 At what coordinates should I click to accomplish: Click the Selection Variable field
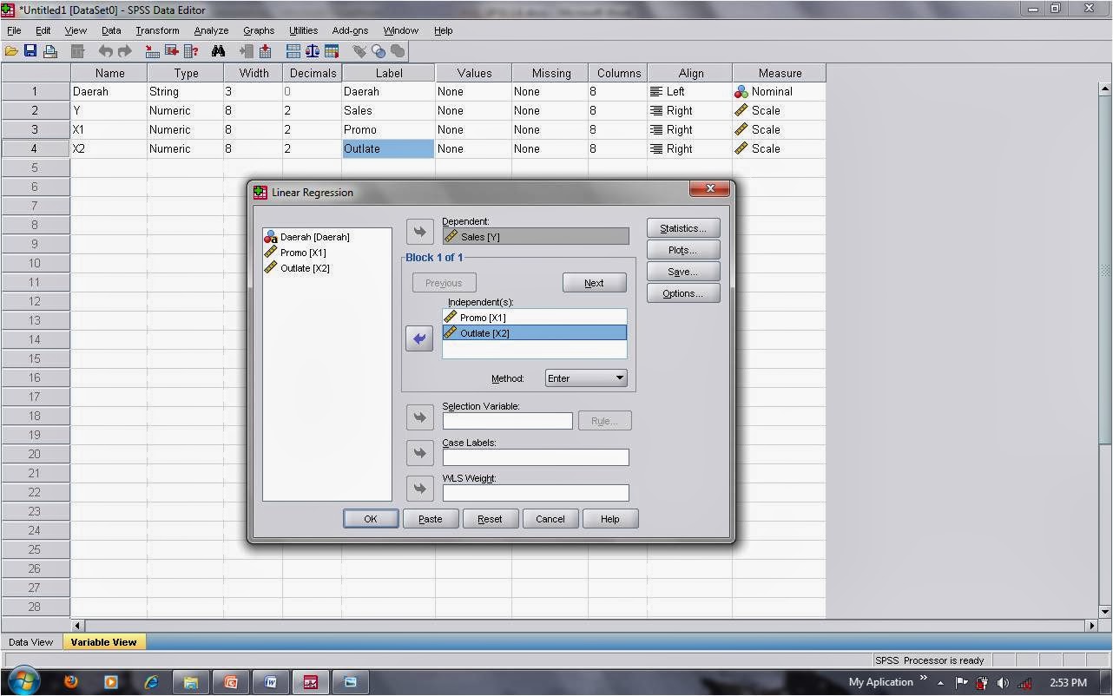click(507, 421)
